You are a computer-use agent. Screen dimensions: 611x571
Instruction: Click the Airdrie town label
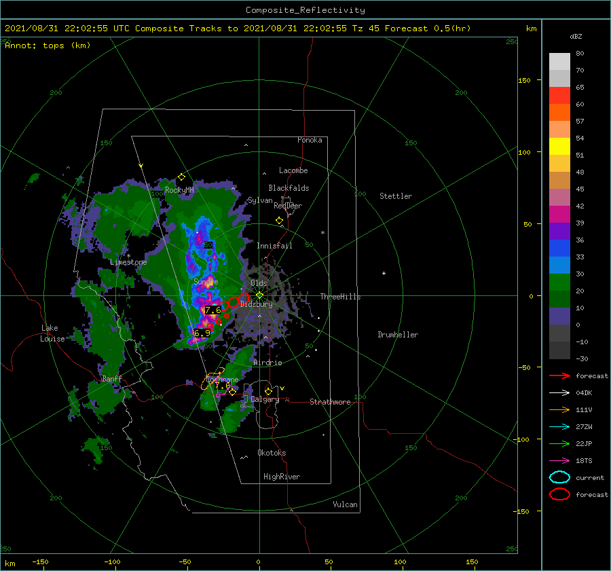(x=267, y=363)
